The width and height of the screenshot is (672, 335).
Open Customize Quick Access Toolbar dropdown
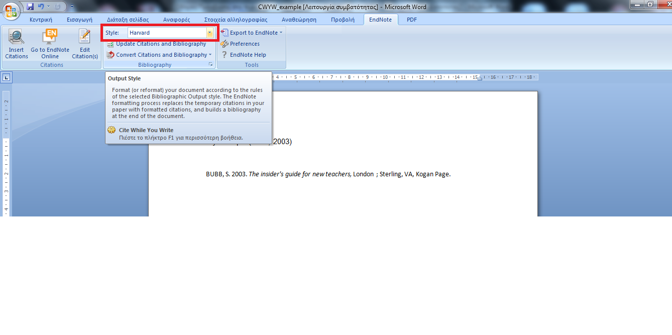coord(72,7)
